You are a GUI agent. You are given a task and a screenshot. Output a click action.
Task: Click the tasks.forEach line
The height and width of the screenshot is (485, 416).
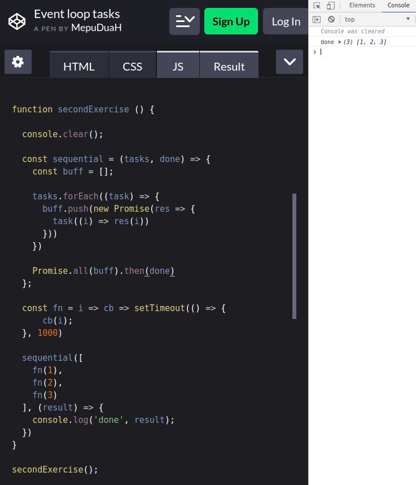pos(95,196)
